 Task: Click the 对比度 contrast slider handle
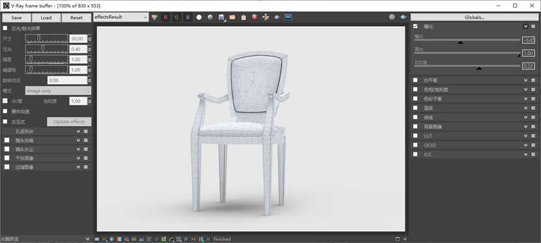(479, 68)
